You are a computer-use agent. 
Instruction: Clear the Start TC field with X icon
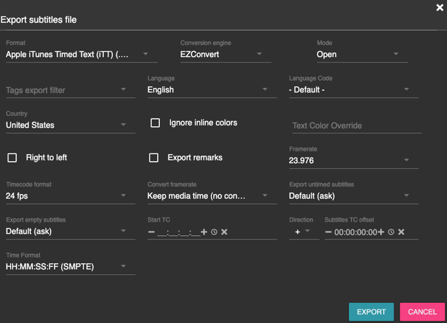[224, 232]
